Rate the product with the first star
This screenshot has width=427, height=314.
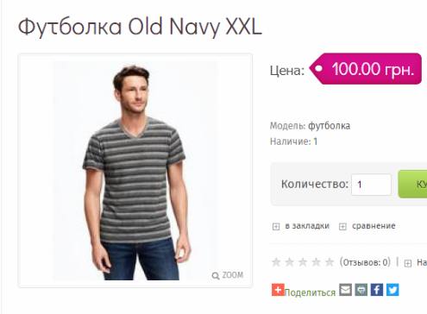[276, 262]
